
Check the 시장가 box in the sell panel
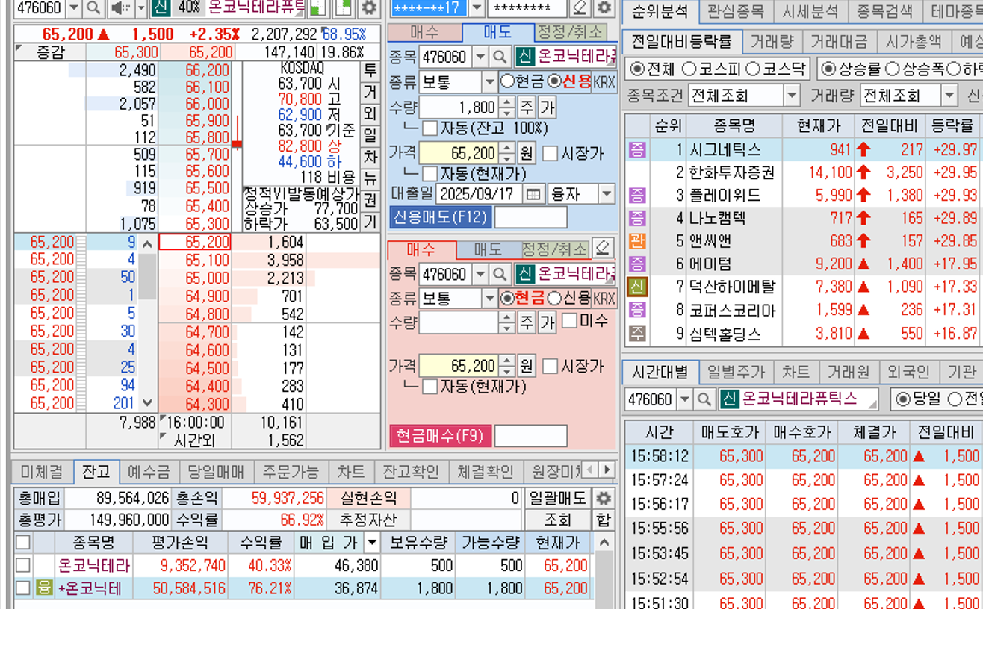click(551, 154)
